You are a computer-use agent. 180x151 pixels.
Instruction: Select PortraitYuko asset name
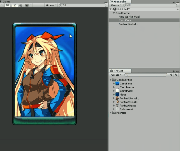tap(128, 106)
